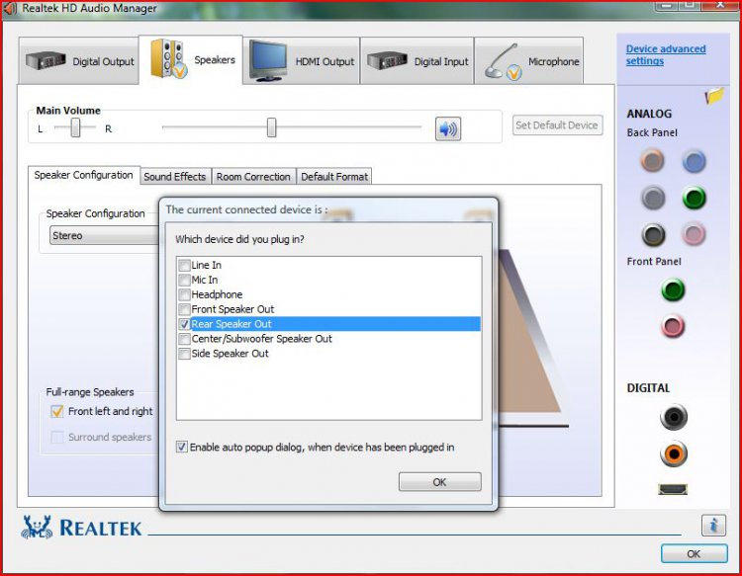
Task: Open the Stereo speaker configuration dropdown
Action: tap(104, 235)
